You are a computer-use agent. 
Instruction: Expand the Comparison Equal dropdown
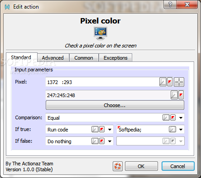tap(181, 118)
